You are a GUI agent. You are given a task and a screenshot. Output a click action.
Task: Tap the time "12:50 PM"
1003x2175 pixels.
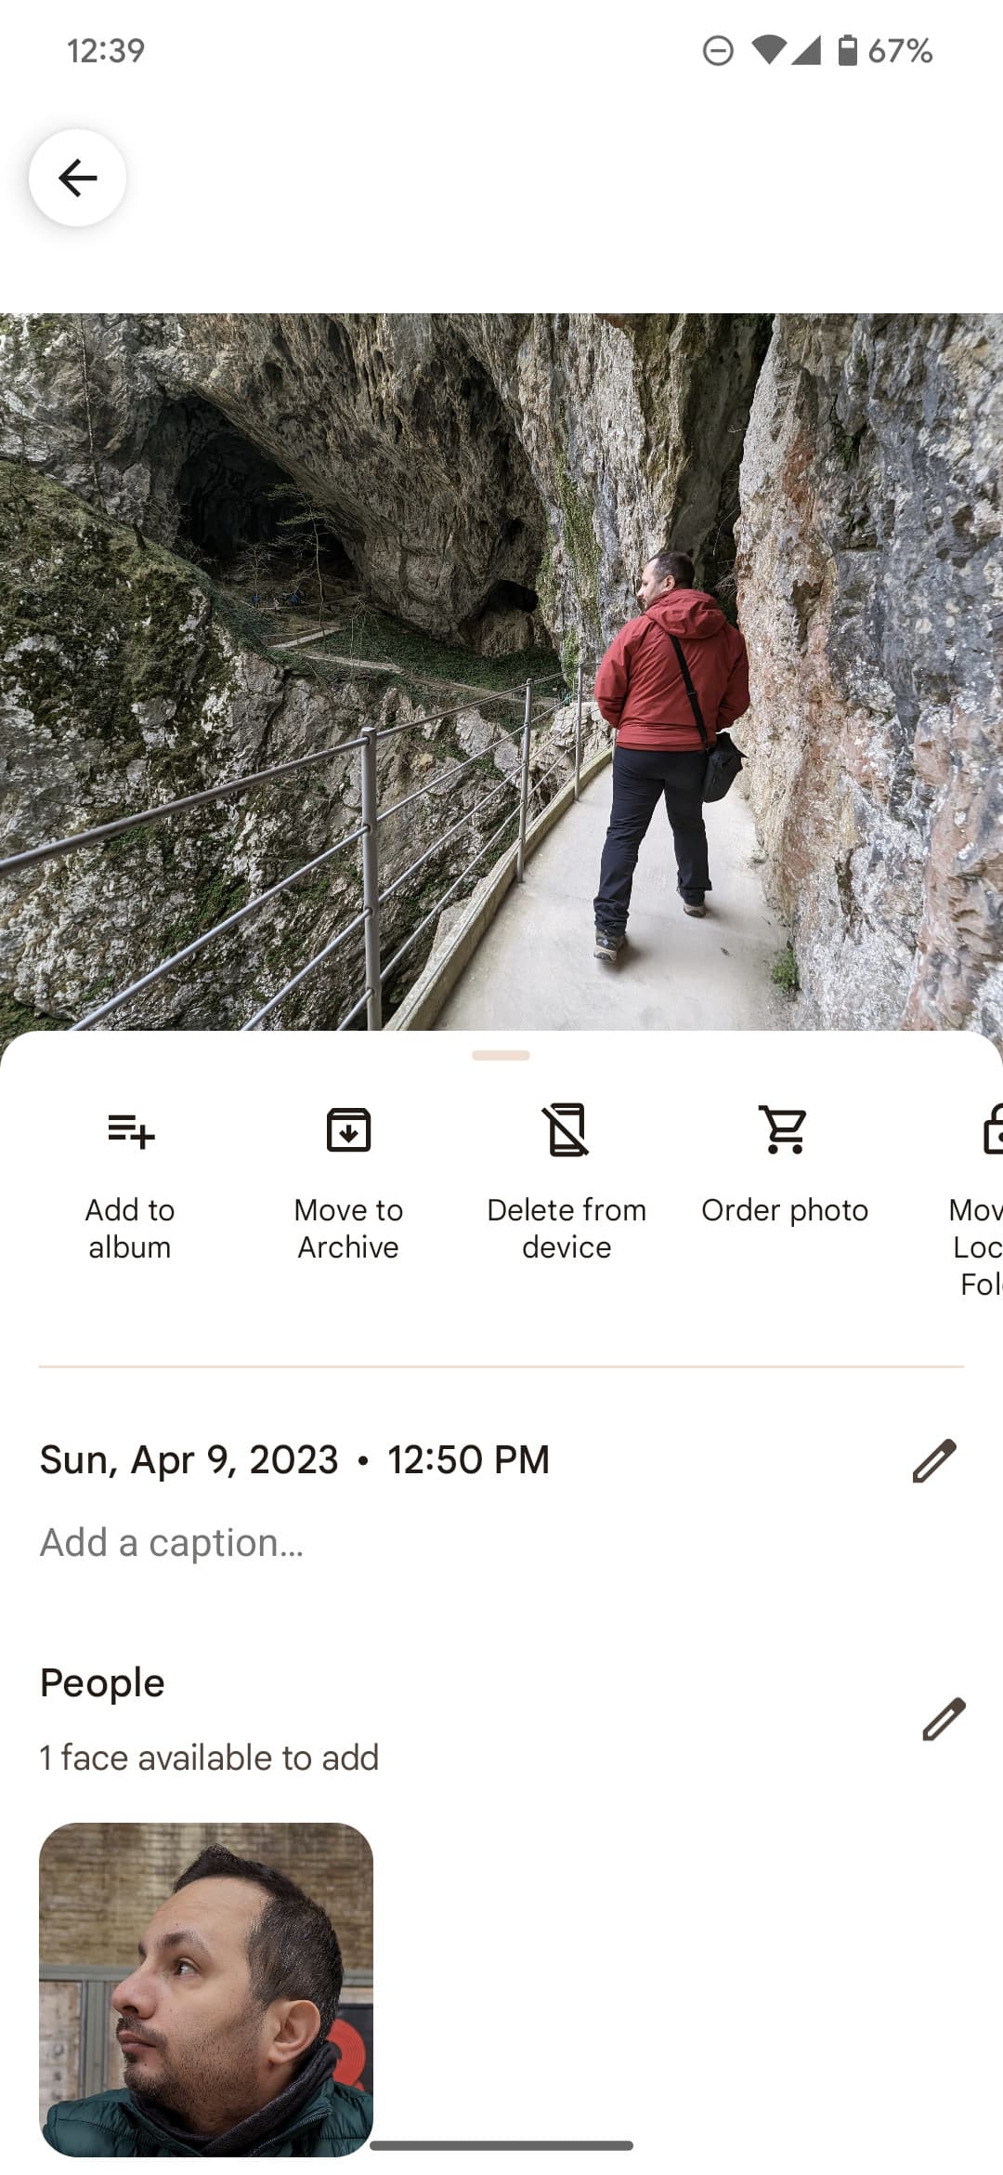click(x=468, y=1460)
